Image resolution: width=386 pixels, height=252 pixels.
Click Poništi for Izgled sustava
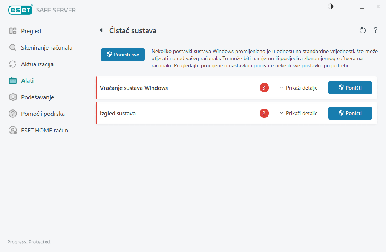pyautogui.click(x=350, y=113)
